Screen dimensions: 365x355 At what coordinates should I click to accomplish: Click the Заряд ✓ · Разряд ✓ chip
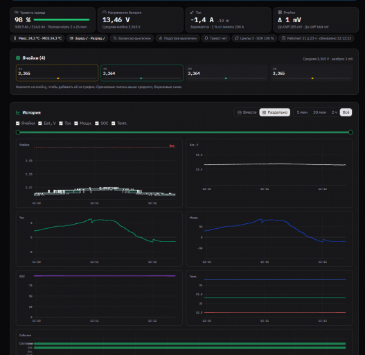87,38
